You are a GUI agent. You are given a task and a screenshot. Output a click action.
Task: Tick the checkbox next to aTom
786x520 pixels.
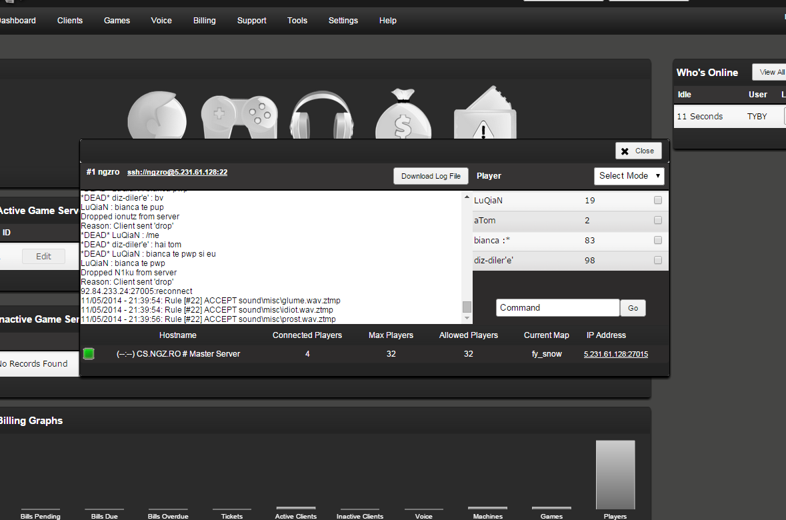658,221
